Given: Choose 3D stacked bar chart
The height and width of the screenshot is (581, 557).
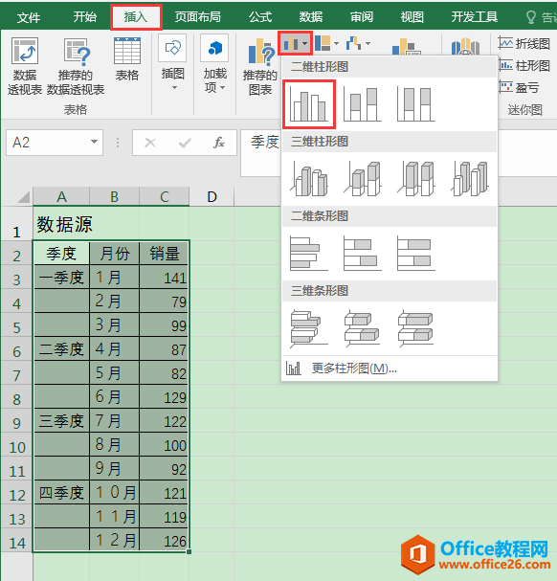Looking at the screenshot, I should 363,328.
